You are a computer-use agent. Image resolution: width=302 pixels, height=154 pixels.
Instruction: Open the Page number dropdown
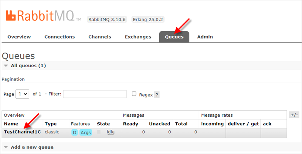pos(22,94)
